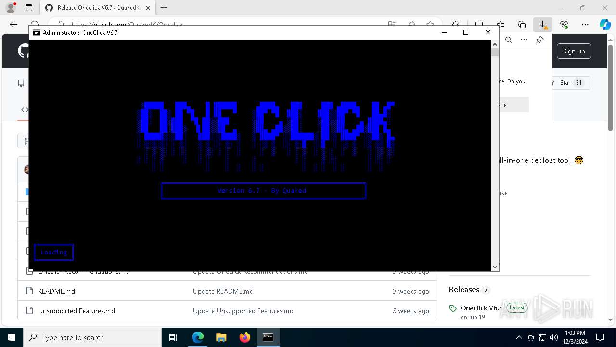Open browser essentials heart icon
Image resolution: width=616 pixels, height=347 pixels.
pos(564,24)
